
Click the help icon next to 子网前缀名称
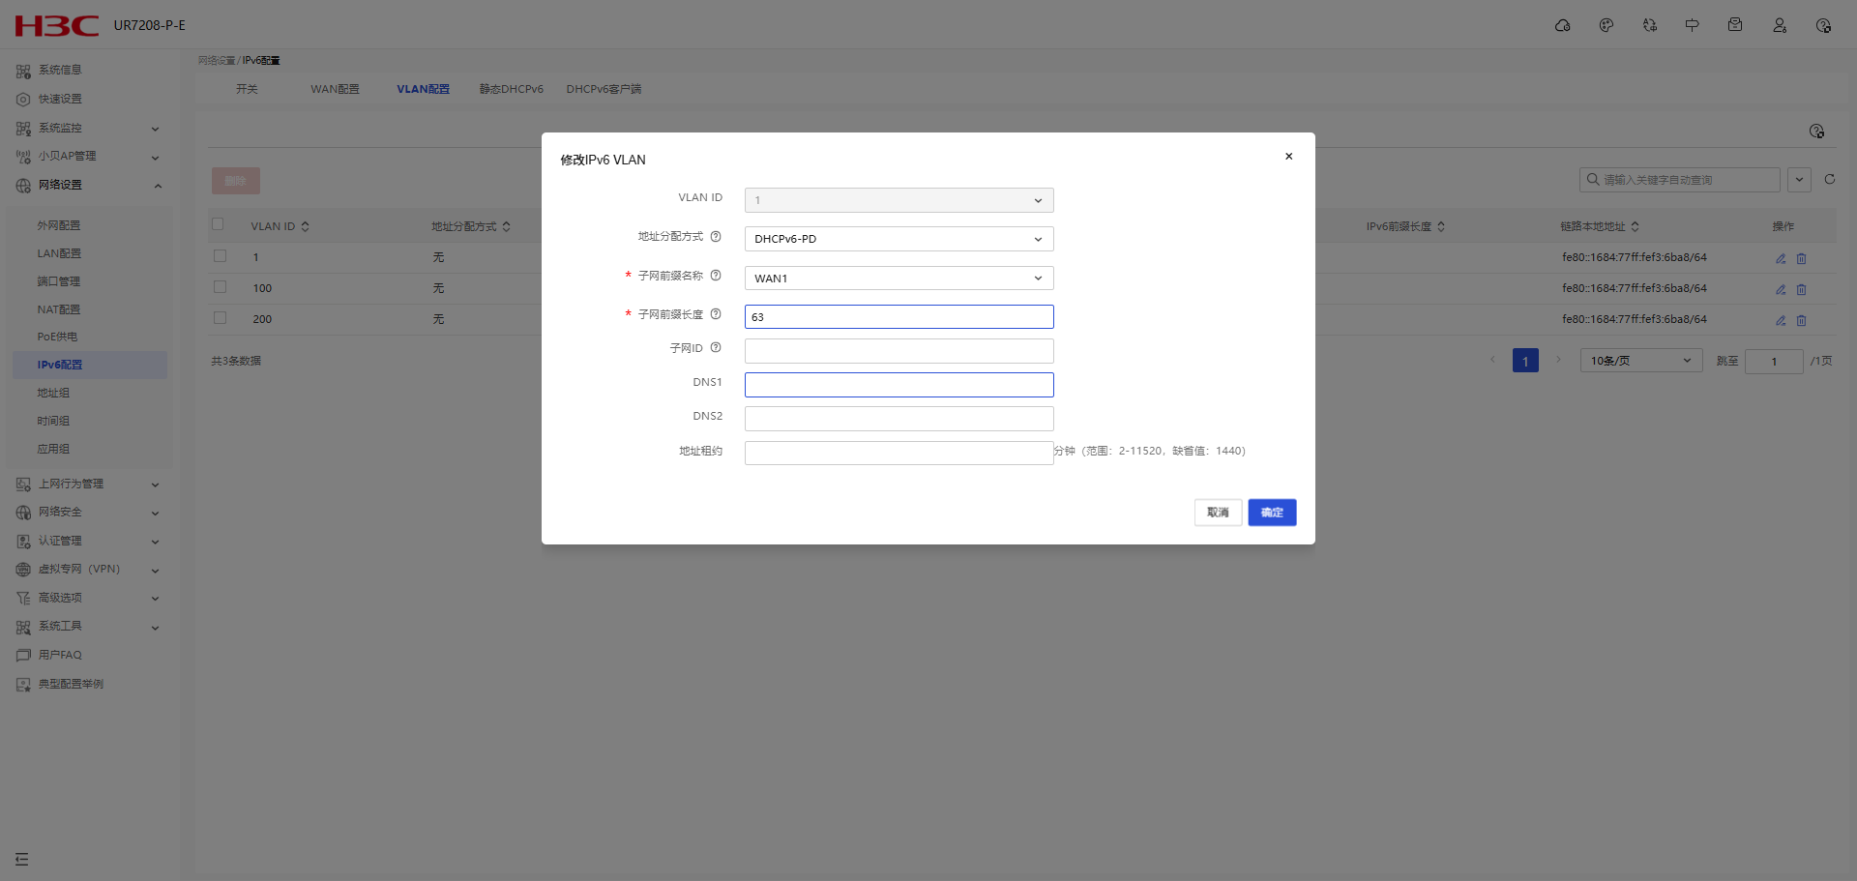[716, 276]
